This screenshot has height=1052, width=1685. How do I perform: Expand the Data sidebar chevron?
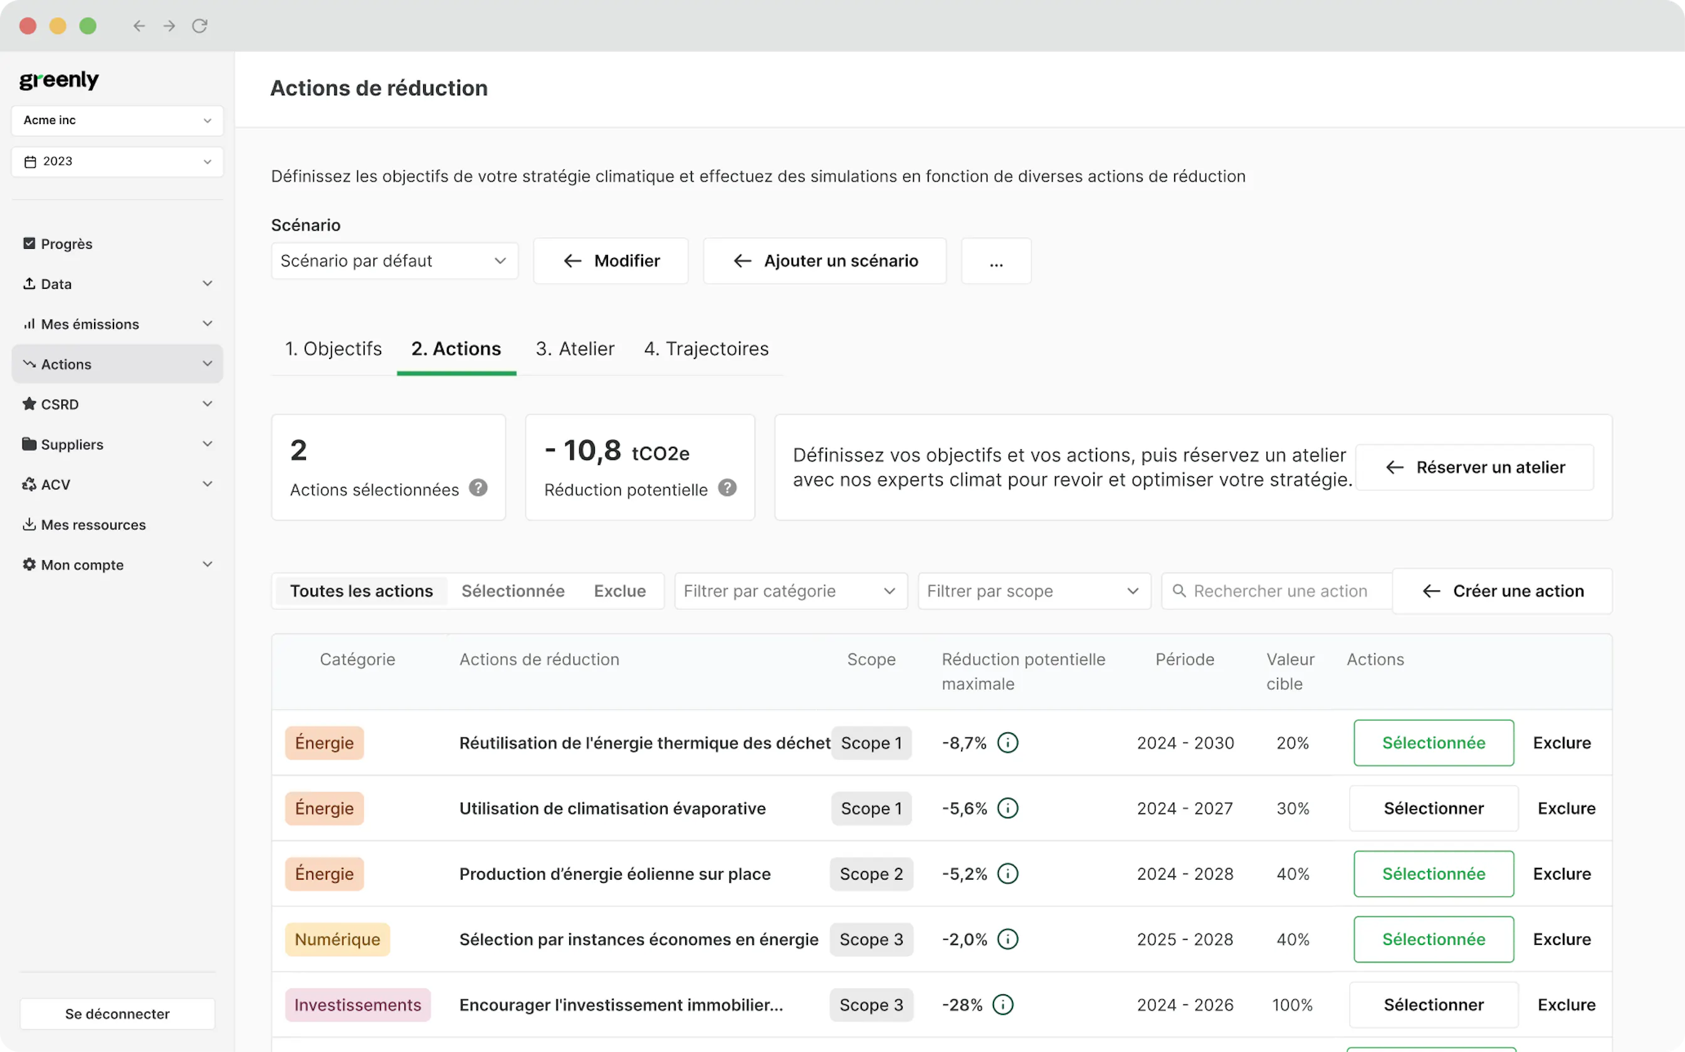click(x=207, y=283)
